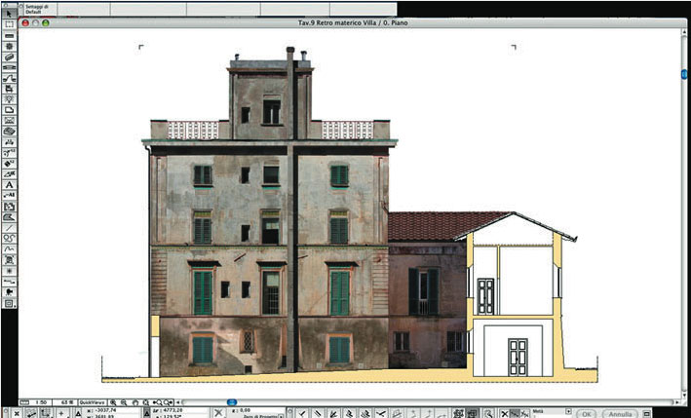Click the zoom in magnifier icon
Viewport: 691px width, 418px height.
[x=113, y=401]
